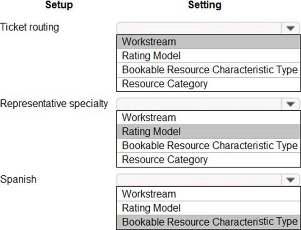Screen dimensions: 301x230
Task: Click the Setup column header
Action: pos(58,5)
